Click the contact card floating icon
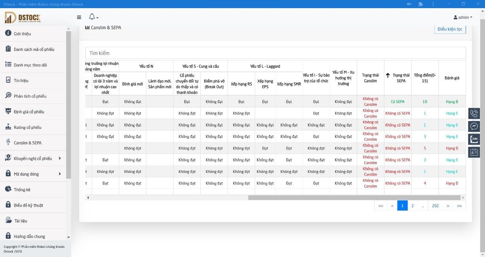Image resolution: width=485 pixels, height=257 pixels. click(474, 152)
